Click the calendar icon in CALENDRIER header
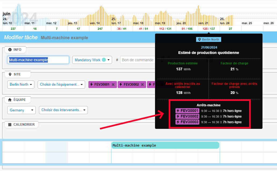Viewport: 277px width, 171px height. [10, 125]
